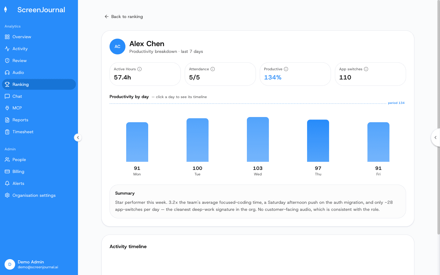440x275 pixels.
Task: Click the 57.4h Active Hours value
Action: (x=123, y=78)
